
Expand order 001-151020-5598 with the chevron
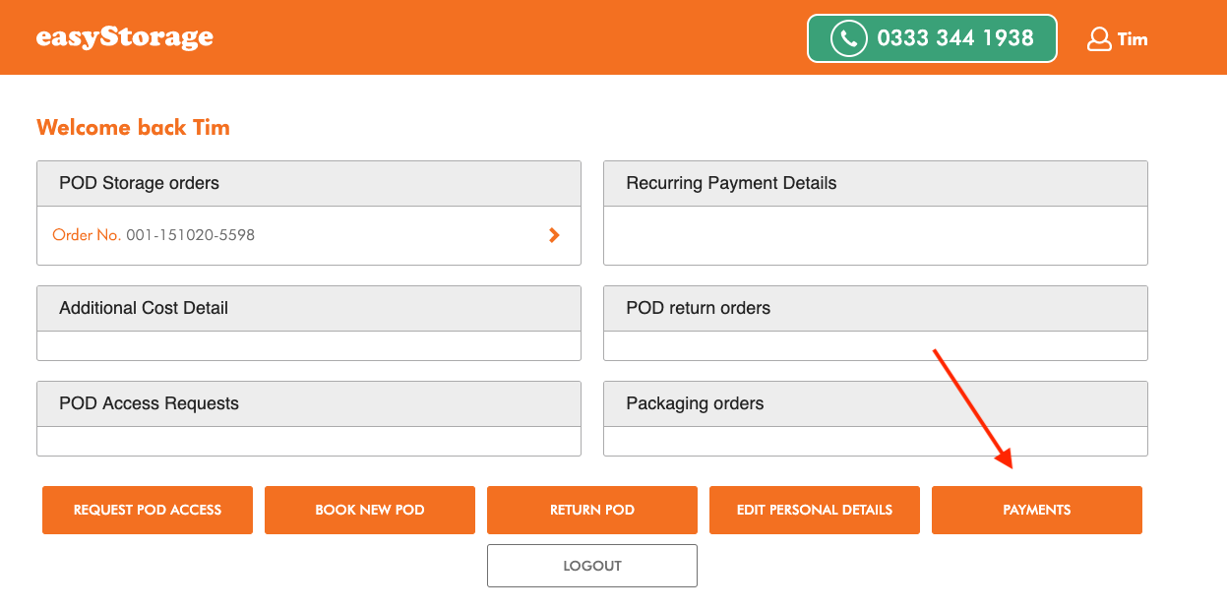tap(554, 235)
